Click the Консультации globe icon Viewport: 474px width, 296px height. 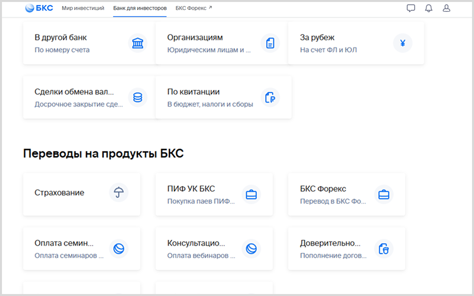(x=251, y=249)
